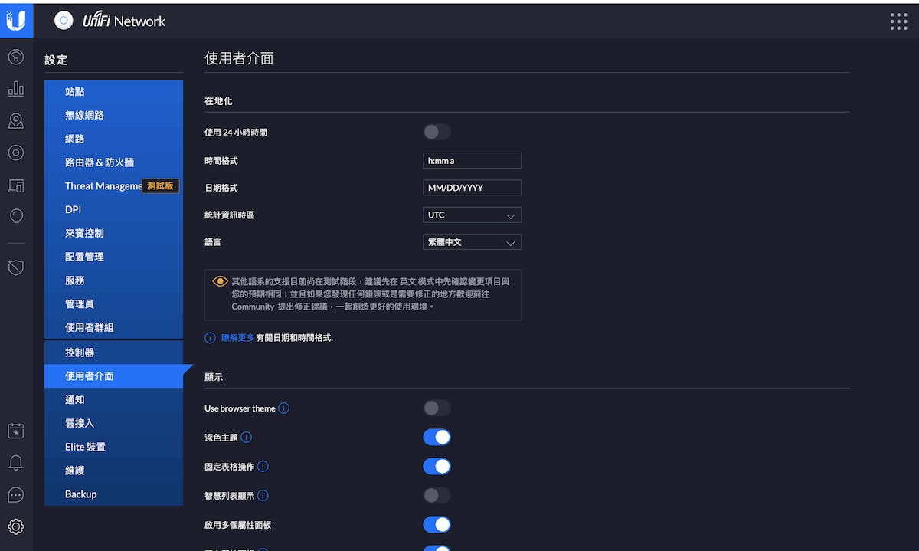Open 語言 繁體中文 dropdown
Image resolution: width=919 pixels, height=551 pixels.
point(472,242)
